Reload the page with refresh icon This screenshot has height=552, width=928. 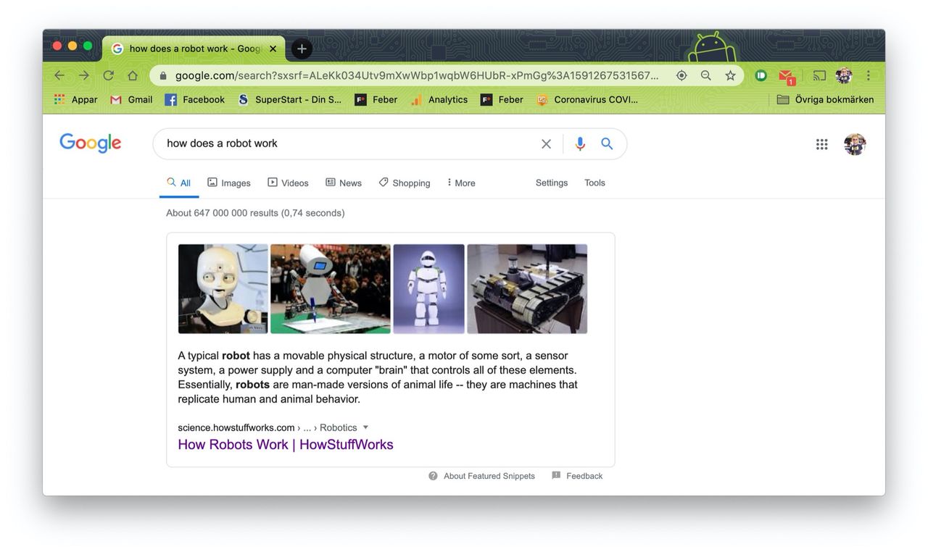[x=108, y=75]
